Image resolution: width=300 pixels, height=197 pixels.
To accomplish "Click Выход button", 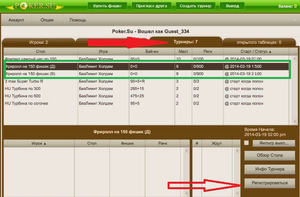I will [232, 6].
